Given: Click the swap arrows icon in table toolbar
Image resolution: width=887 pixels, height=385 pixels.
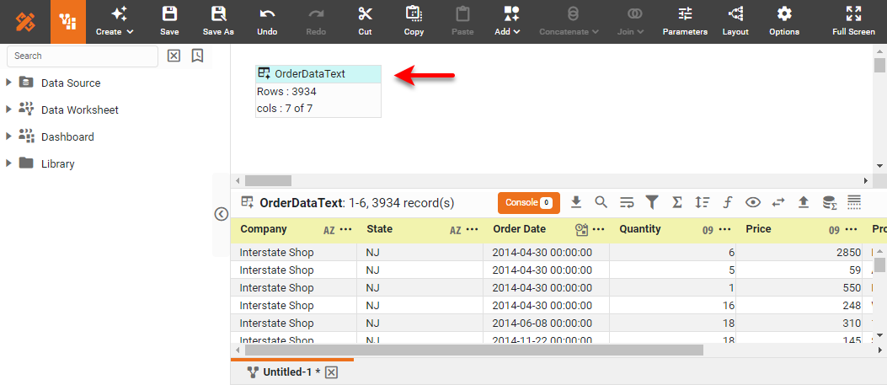Looking at the screenshot, I should point(778,202).
